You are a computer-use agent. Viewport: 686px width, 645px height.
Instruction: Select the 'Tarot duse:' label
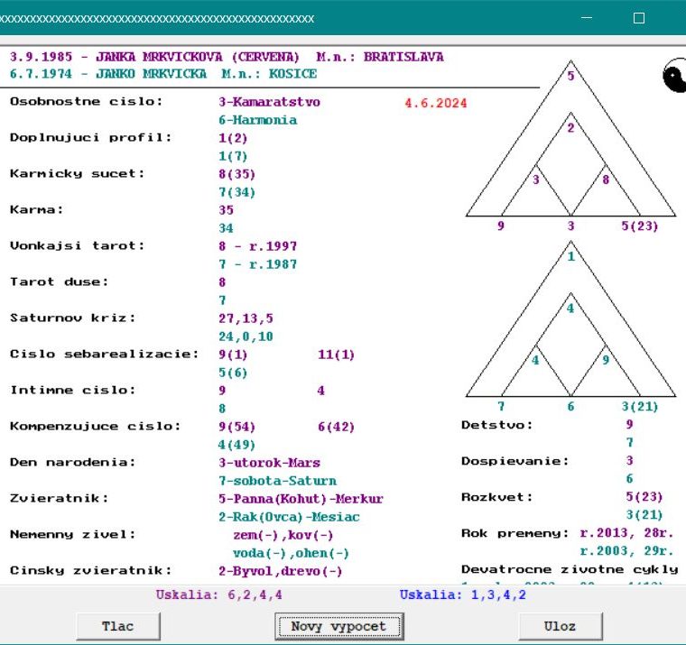(x=59, y=281)
